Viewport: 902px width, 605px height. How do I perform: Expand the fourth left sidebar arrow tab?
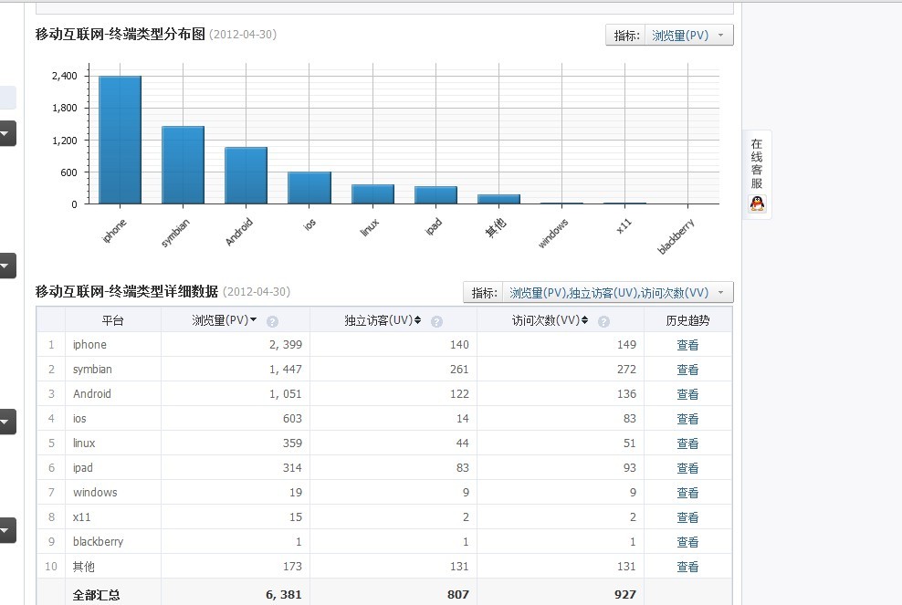tap(7, 530)
